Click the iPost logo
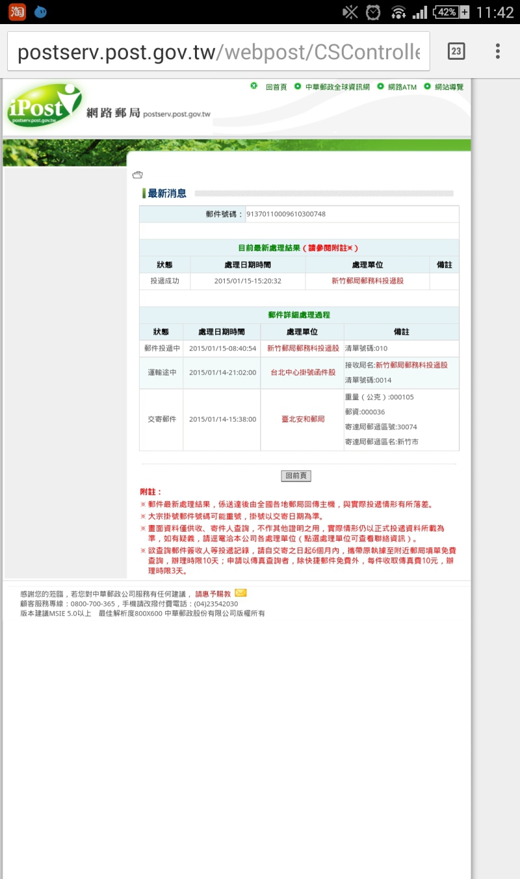 point(45,105)
